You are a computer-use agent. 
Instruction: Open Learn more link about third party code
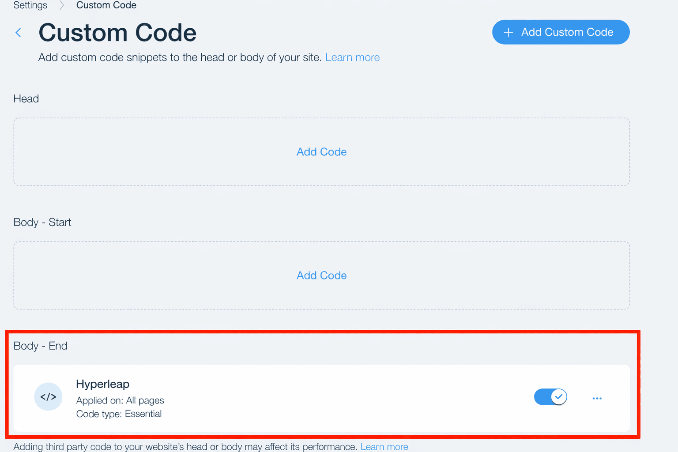click(384, 447)
